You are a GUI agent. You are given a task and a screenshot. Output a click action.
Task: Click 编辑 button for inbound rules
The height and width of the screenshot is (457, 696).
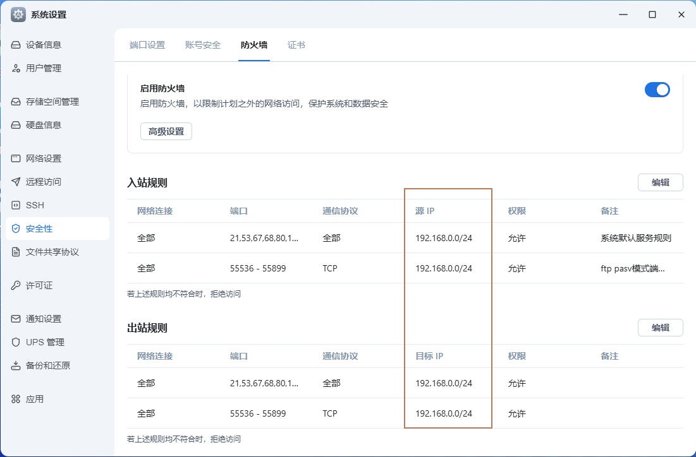660,182
